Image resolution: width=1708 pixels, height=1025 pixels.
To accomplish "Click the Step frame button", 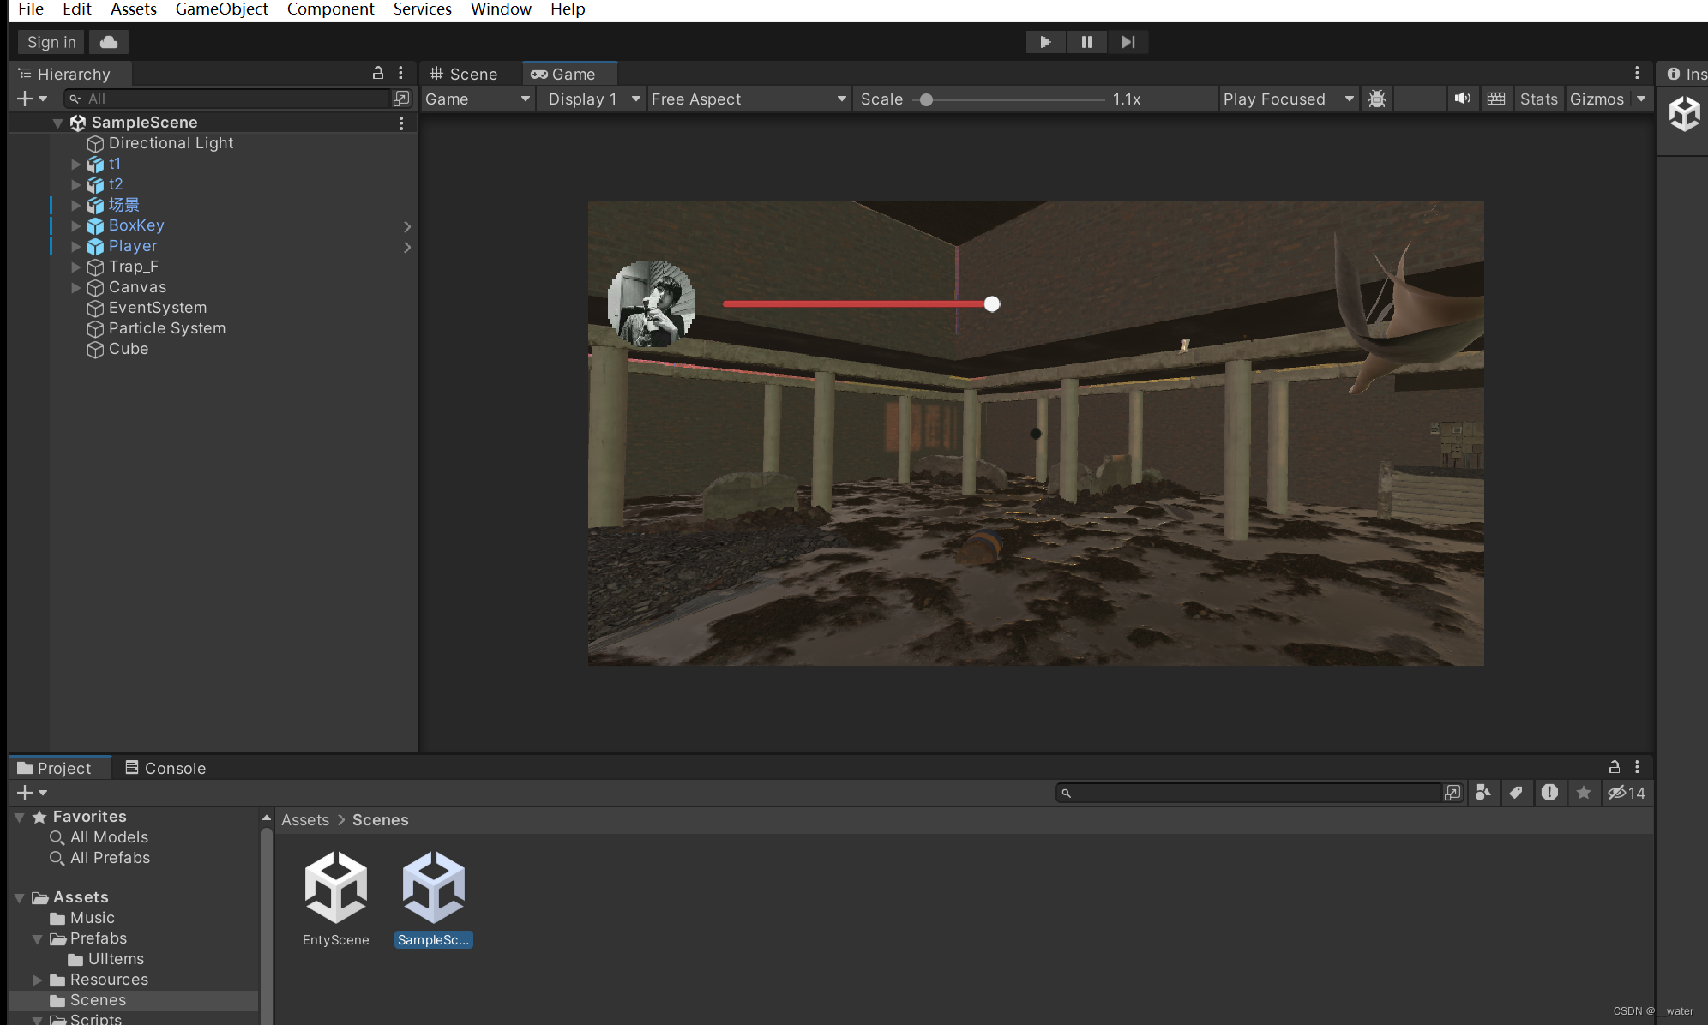I will [1128, 42].
